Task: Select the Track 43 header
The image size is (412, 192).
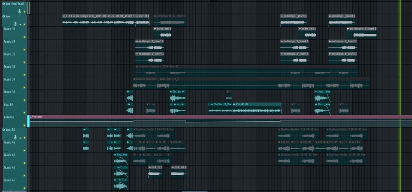Action: point(14,158)
